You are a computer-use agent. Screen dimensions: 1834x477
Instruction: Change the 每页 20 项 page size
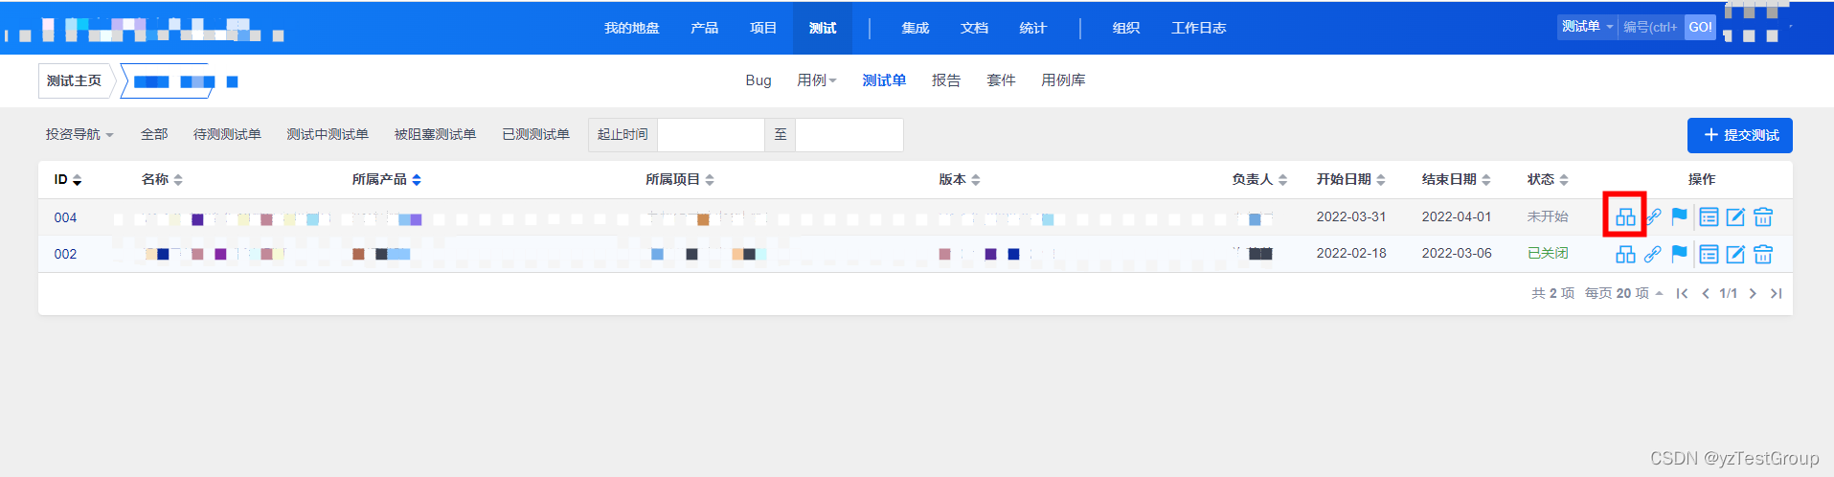pyautogui.click(x=1623, y=293)
